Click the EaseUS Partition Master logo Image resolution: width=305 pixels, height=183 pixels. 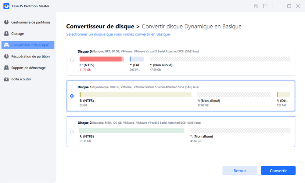tap(6, 6)
